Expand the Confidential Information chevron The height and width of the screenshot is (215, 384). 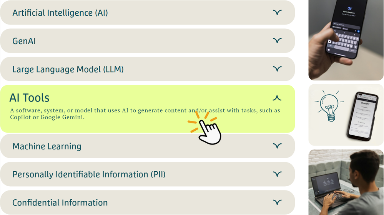point(277,202)
